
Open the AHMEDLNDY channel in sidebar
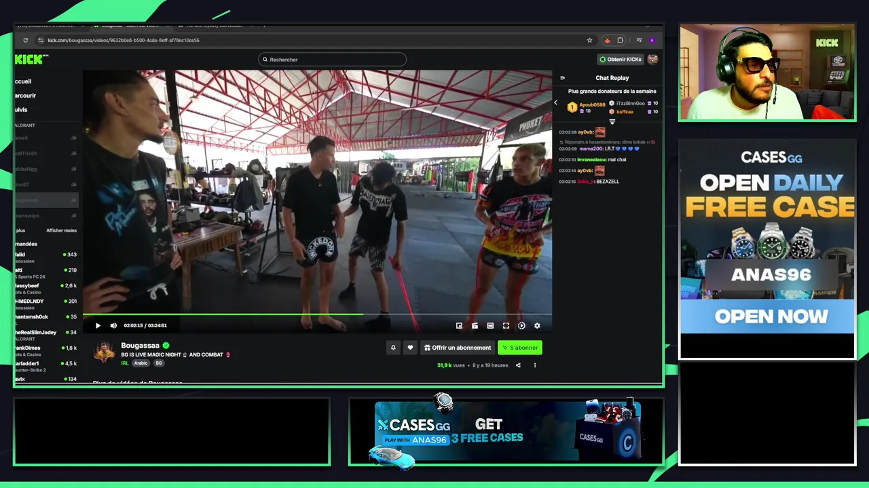[45, 303]
